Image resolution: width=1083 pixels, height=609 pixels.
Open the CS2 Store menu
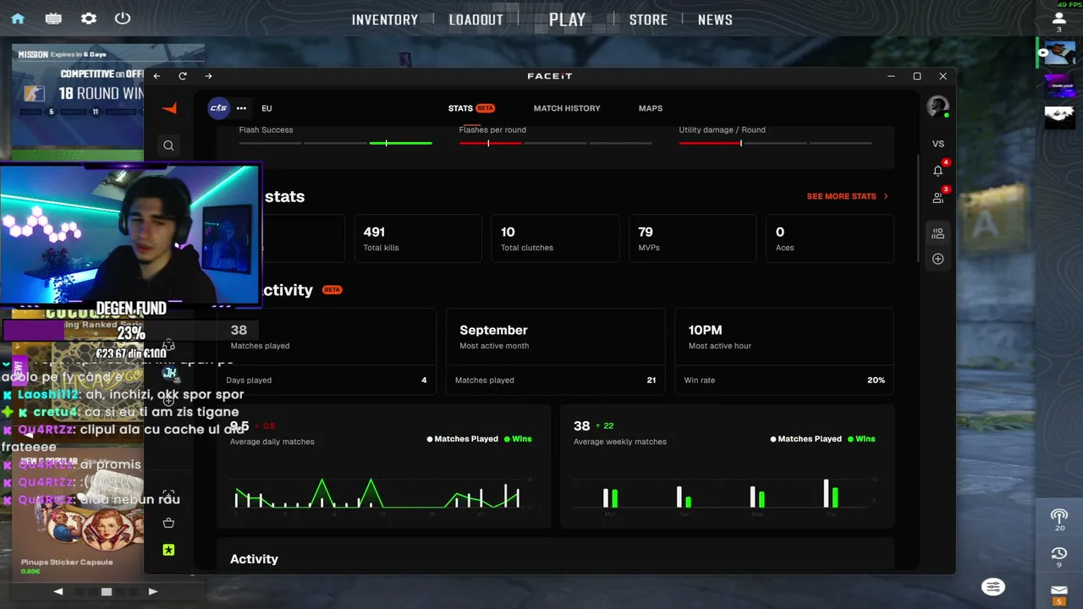[648, 19]
